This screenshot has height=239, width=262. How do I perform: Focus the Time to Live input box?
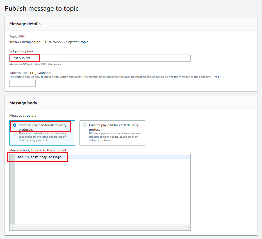tap(22, 83)
